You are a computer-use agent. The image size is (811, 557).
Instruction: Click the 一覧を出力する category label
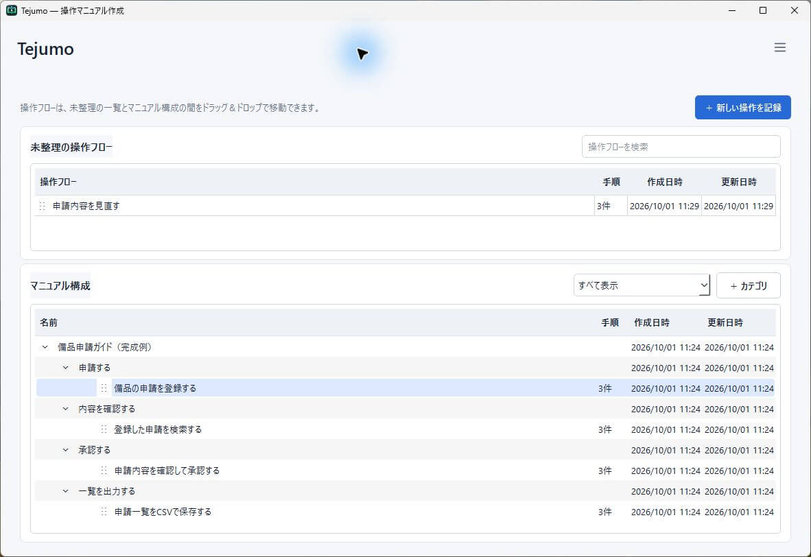(106, 490)
